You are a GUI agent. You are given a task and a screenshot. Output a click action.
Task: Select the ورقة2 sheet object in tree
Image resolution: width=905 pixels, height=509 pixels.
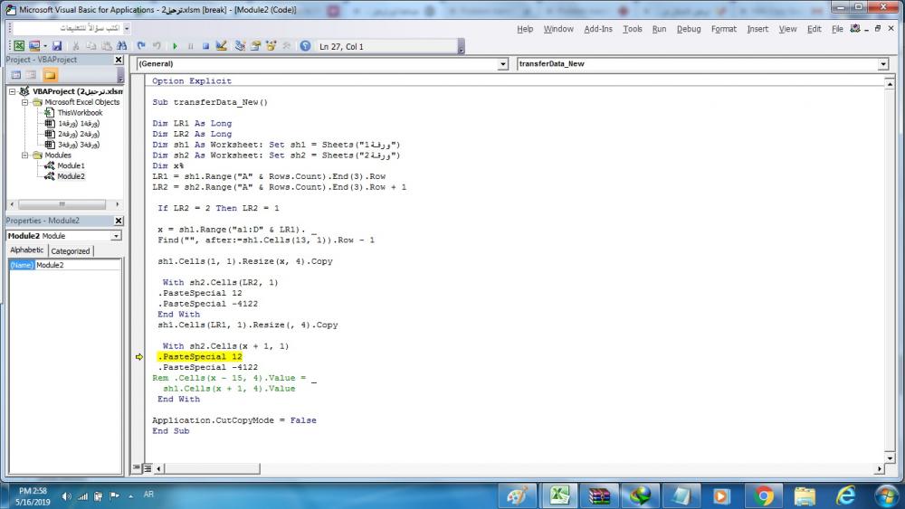[x=79, y=134]
